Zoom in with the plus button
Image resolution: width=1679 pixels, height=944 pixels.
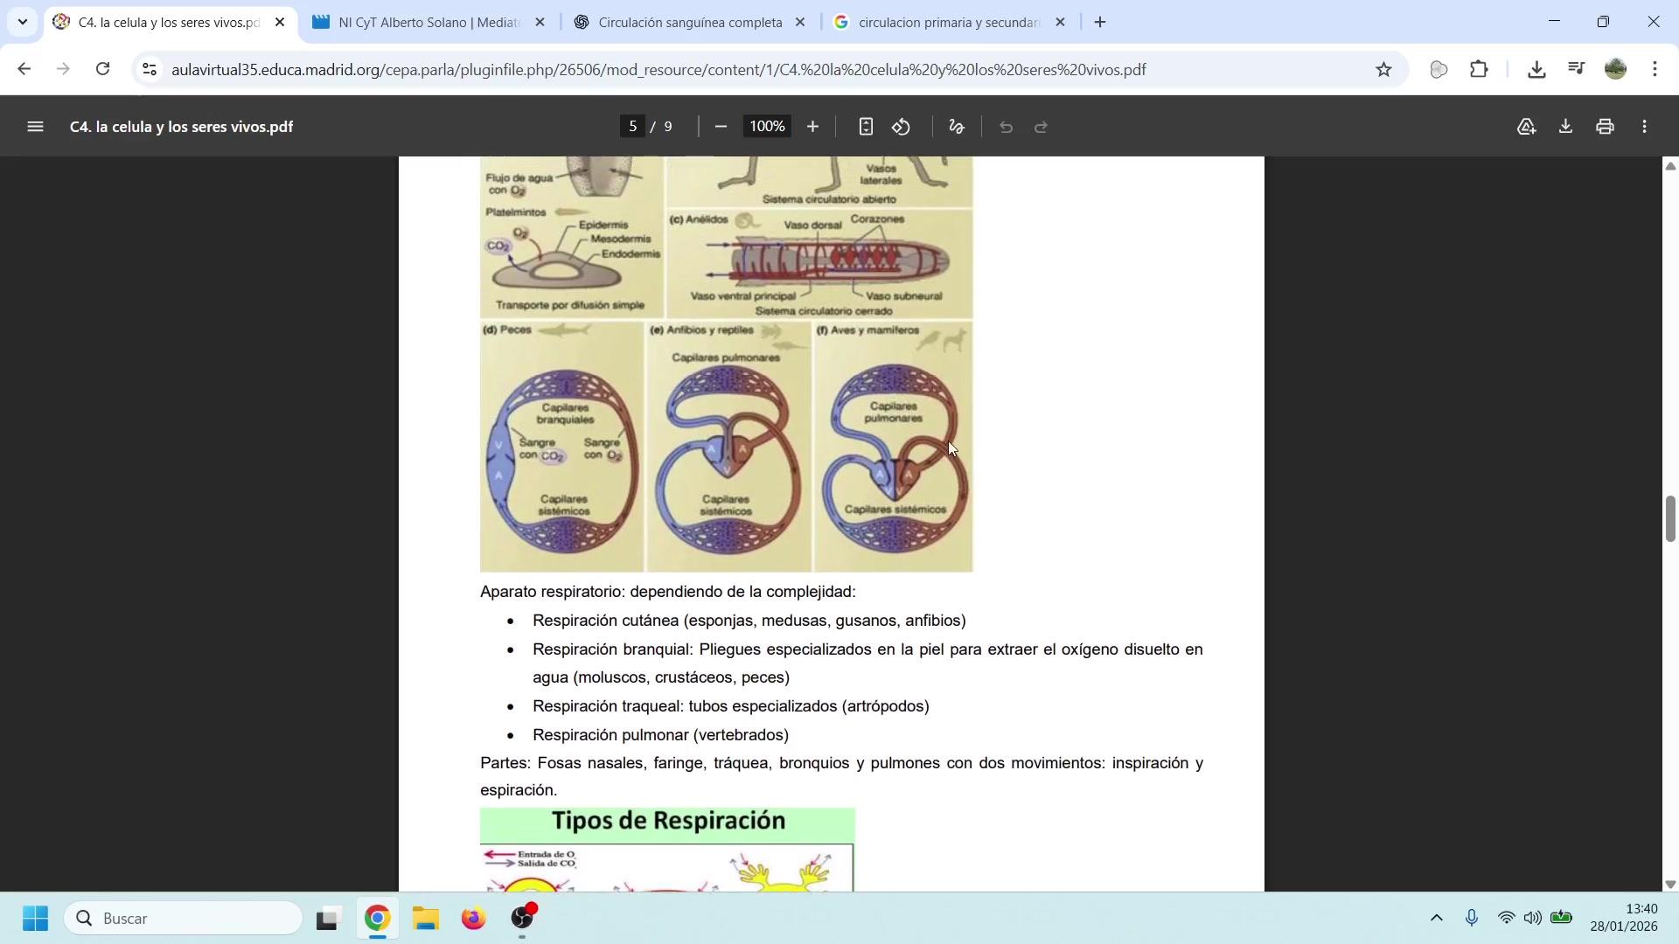point(812,127)
